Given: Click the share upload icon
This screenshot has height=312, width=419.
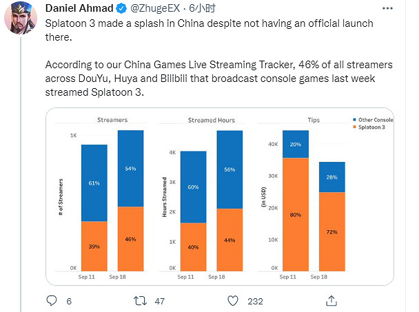Looking at the screenshot, I should coord(331,300).
